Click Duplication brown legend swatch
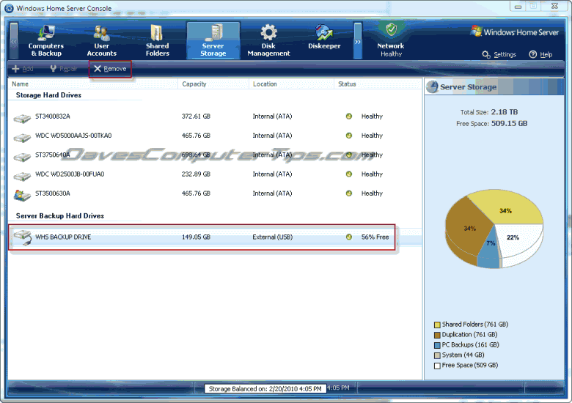Image resolution: width=572 pixels, height=403 pixels. (x=437, y=335)
